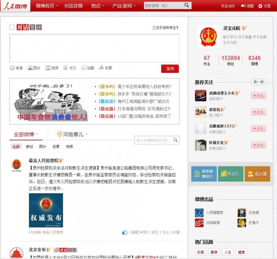Follow 轩辕文化 with +关注
Screen dimensions: 277x259
pos(258,145)
